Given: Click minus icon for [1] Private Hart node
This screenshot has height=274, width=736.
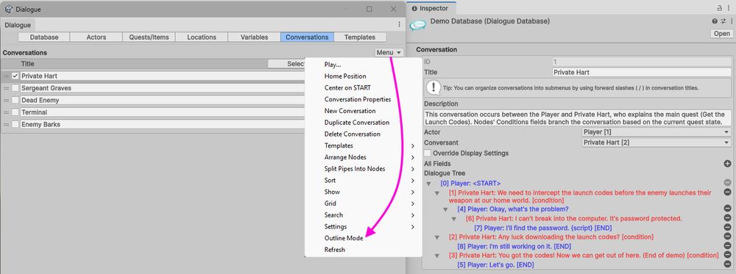Looking at the screenshot, I should pyautogui.click(x=728, y=192).
